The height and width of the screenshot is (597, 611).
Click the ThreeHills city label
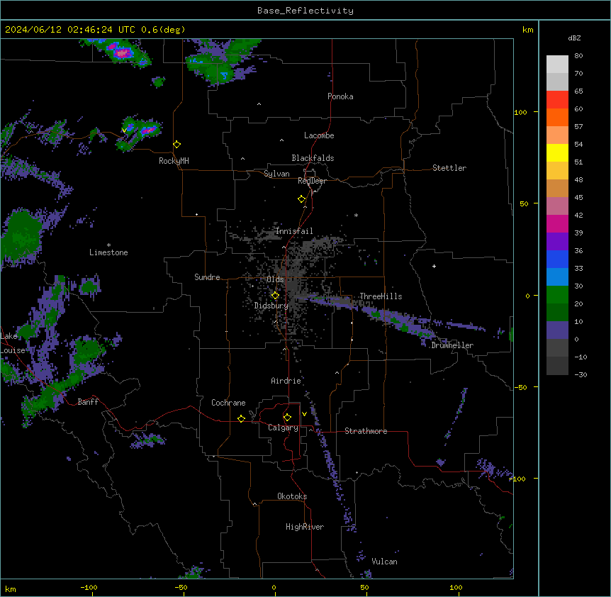click(x=381, y=296)
